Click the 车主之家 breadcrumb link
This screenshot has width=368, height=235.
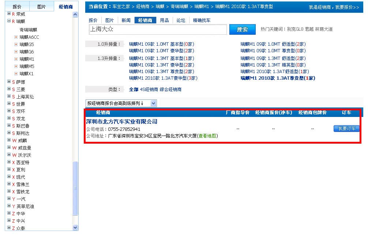(x=121, y=7)
